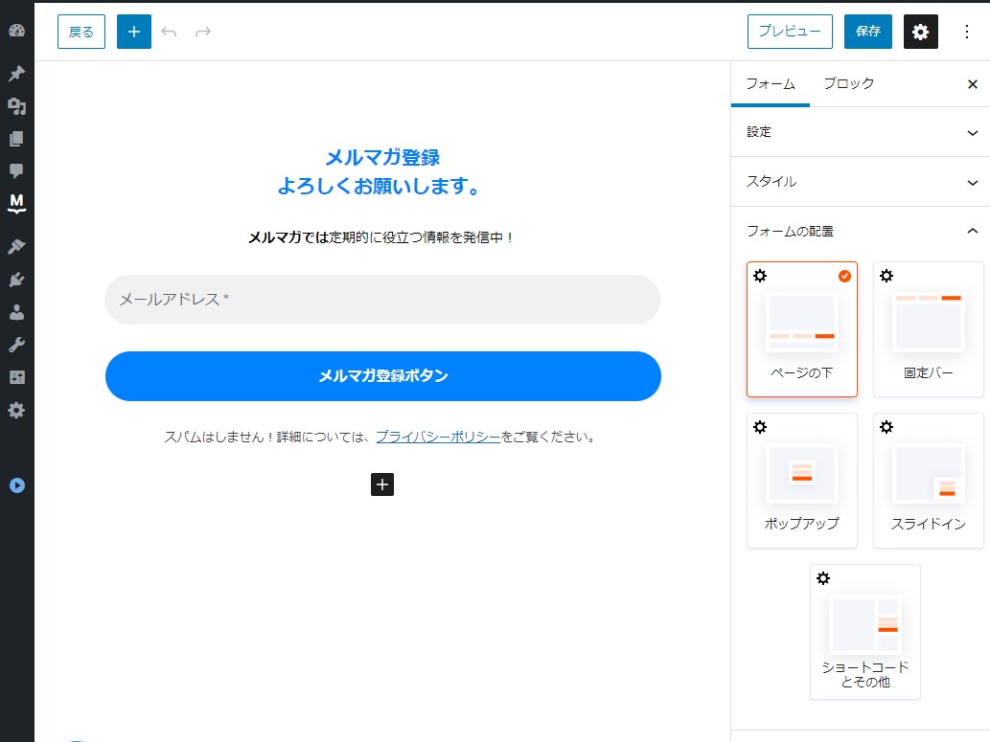990x742 pixels.
Task: Expand the スタイル panel section
Action: coord(860,182)
